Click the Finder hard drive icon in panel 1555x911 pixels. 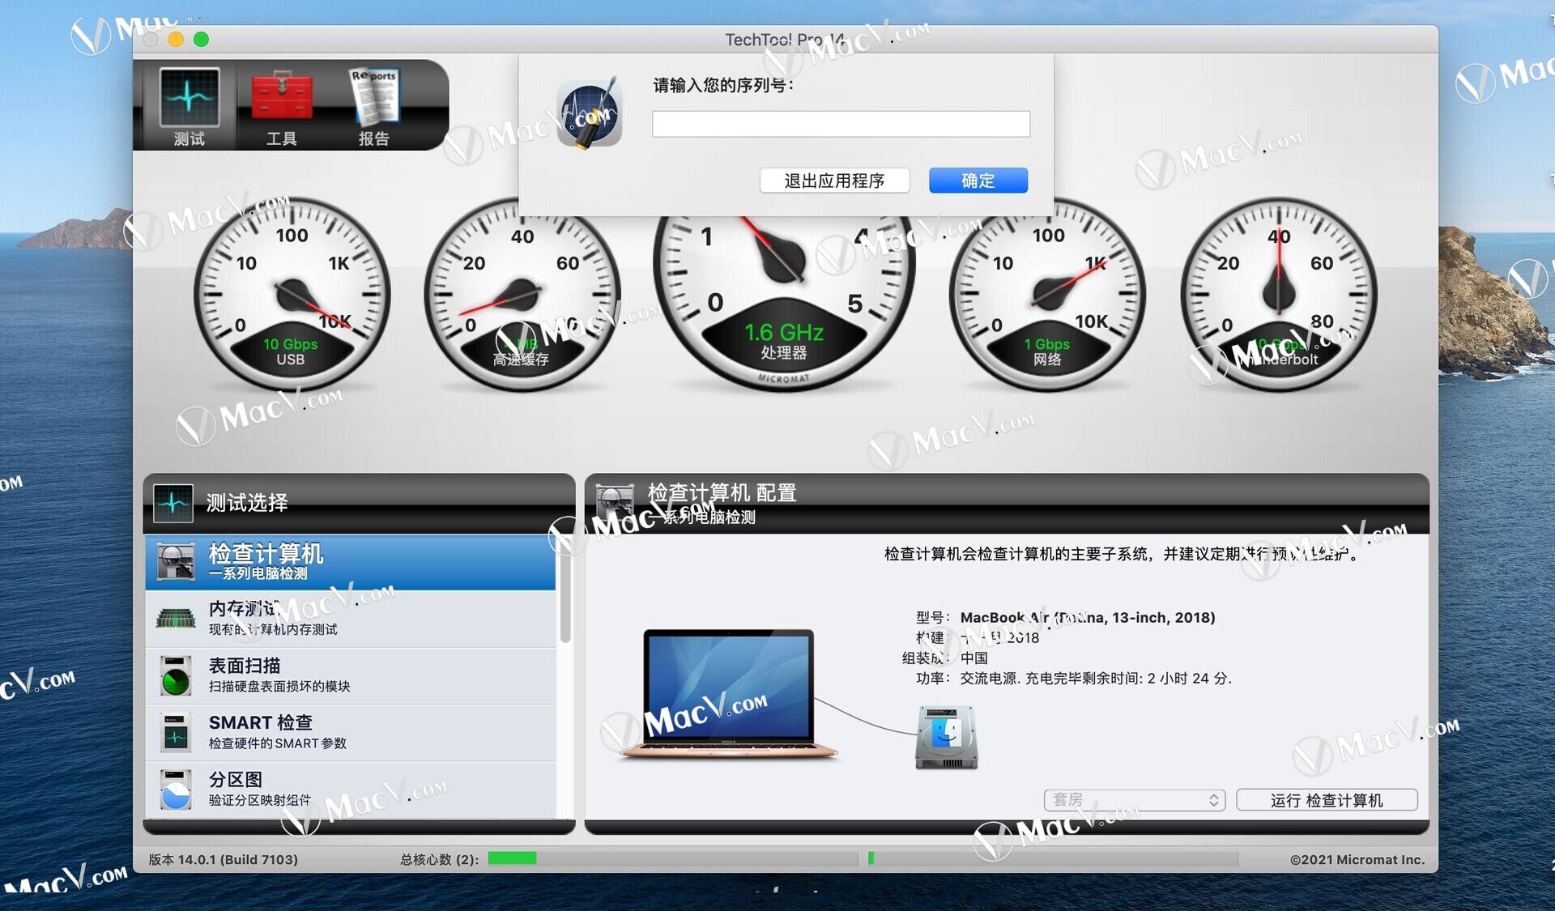[945, 735]
